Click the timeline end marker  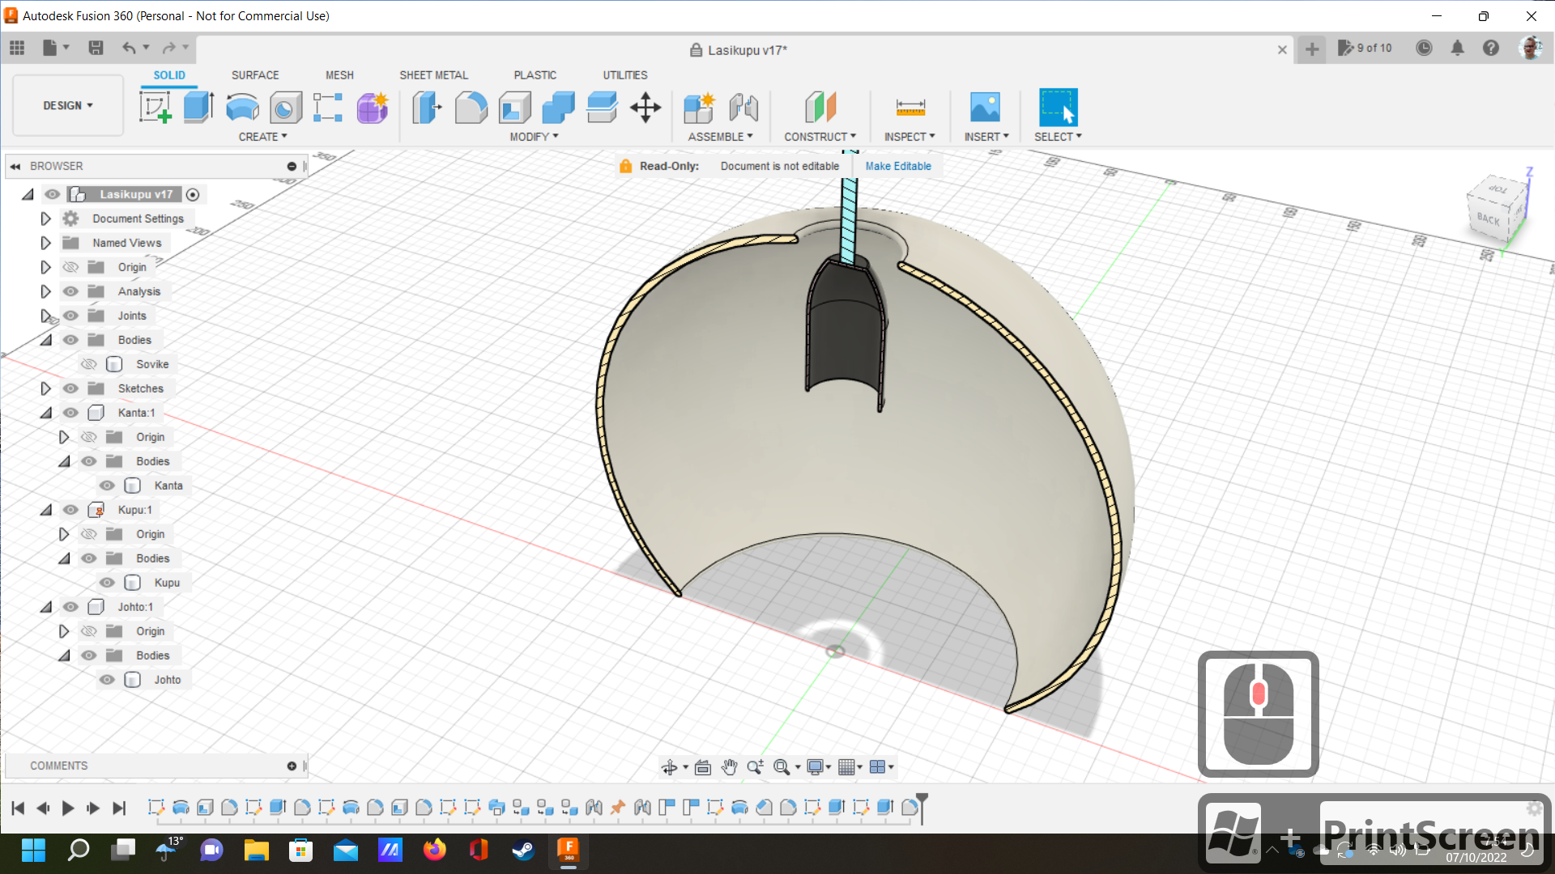922,808
